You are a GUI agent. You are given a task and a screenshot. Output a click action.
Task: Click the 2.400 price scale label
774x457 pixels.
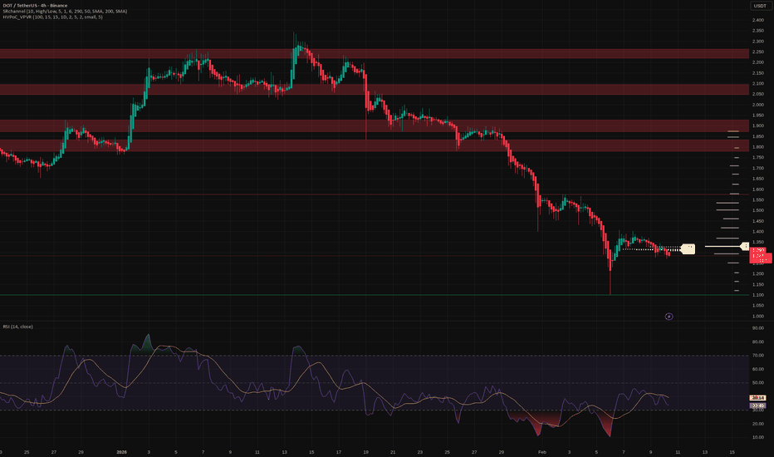click(758, 20)
